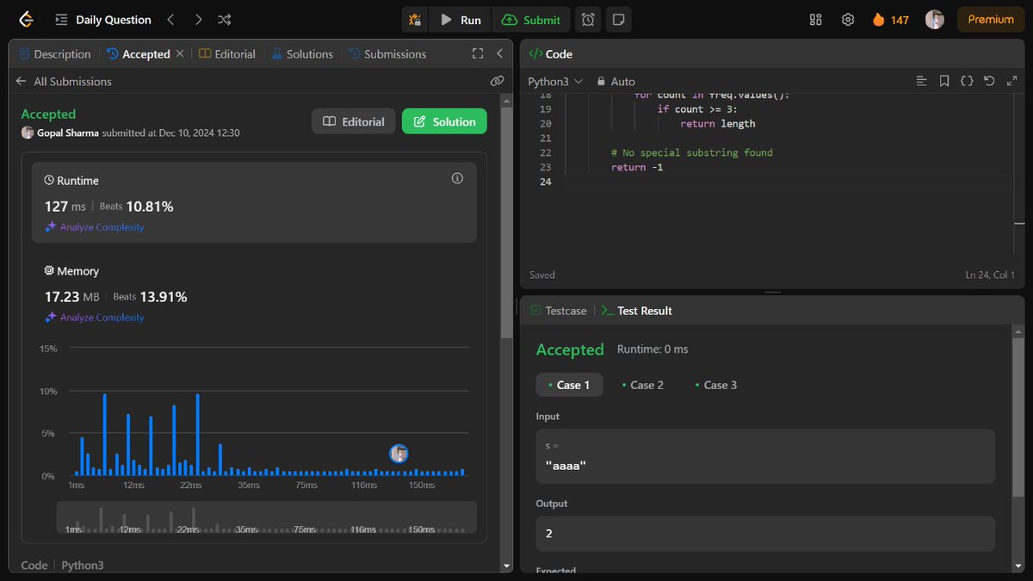Click the left panel vertical scrollbar
The width and height of the screenshot is (1033, 581).
(506, 224)
